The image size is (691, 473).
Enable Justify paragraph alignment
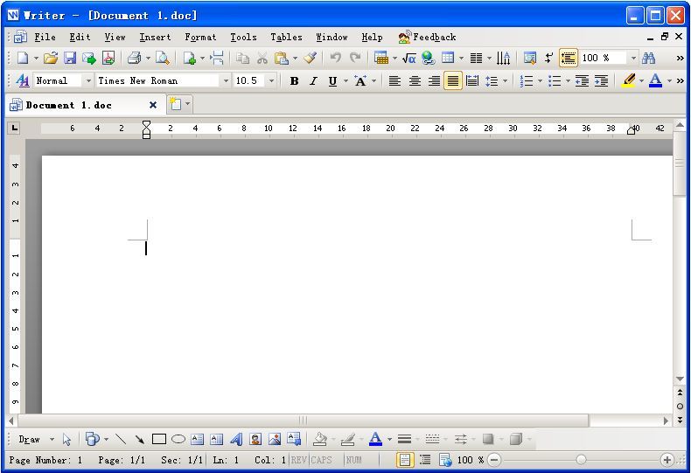point(452,80)
